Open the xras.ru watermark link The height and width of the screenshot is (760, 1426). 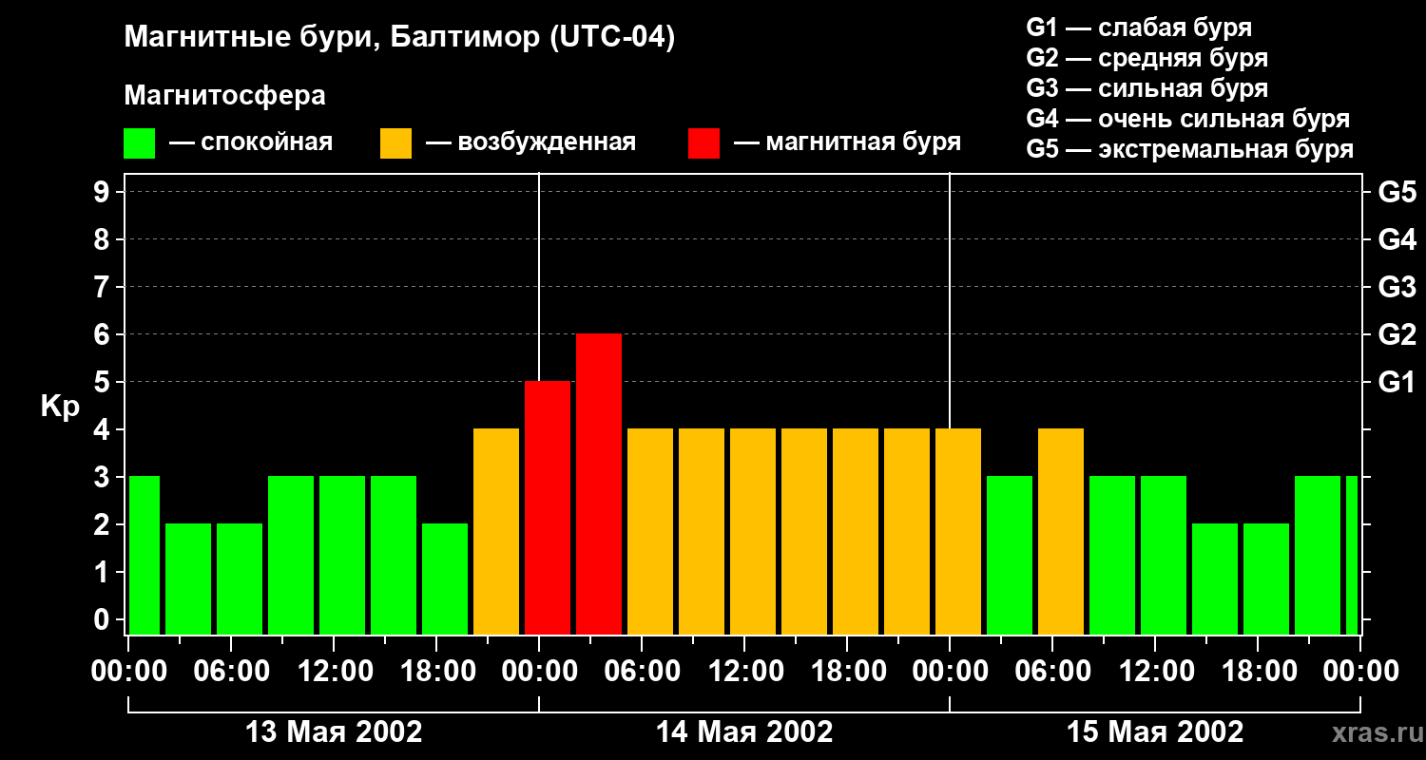click(x=1372, y=732)
